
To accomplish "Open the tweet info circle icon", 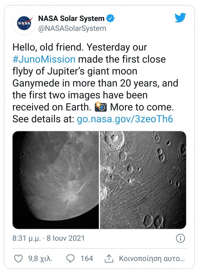I will click(x=180, y=238).
